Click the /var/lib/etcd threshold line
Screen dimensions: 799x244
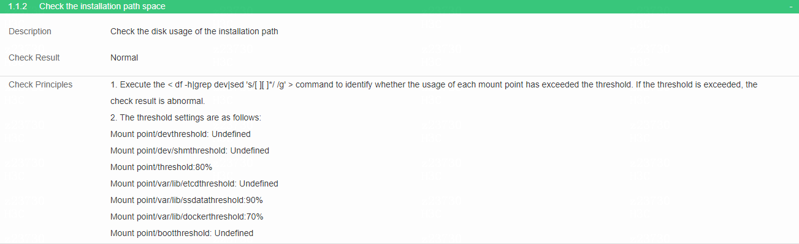pyautogui.click(x=194, y=183)
